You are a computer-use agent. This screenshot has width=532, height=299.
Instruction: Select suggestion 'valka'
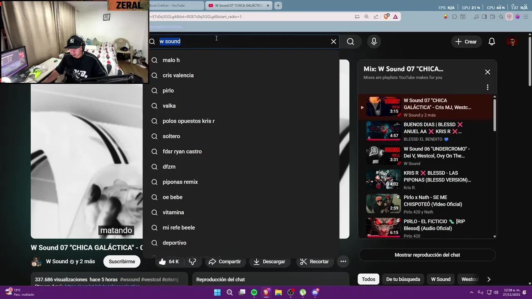click(241, 106)
